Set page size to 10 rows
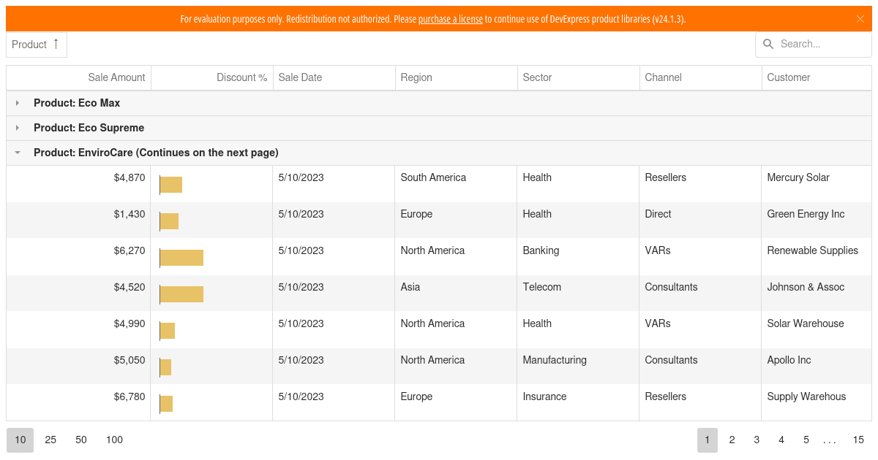 [x=20, y=440]
